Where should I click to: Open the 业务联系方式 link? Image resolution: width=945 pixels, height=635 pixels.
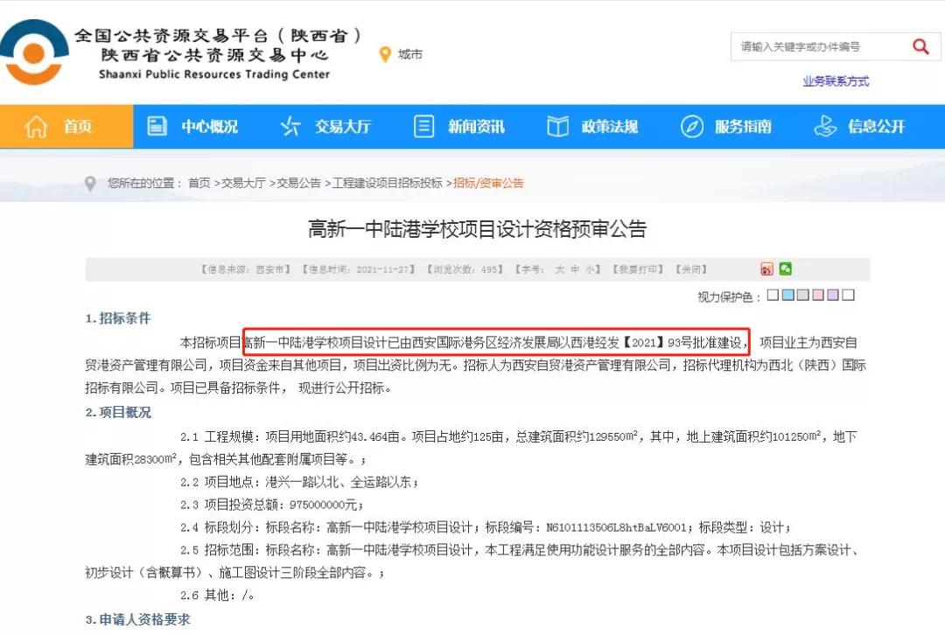(x=836, y=80)
